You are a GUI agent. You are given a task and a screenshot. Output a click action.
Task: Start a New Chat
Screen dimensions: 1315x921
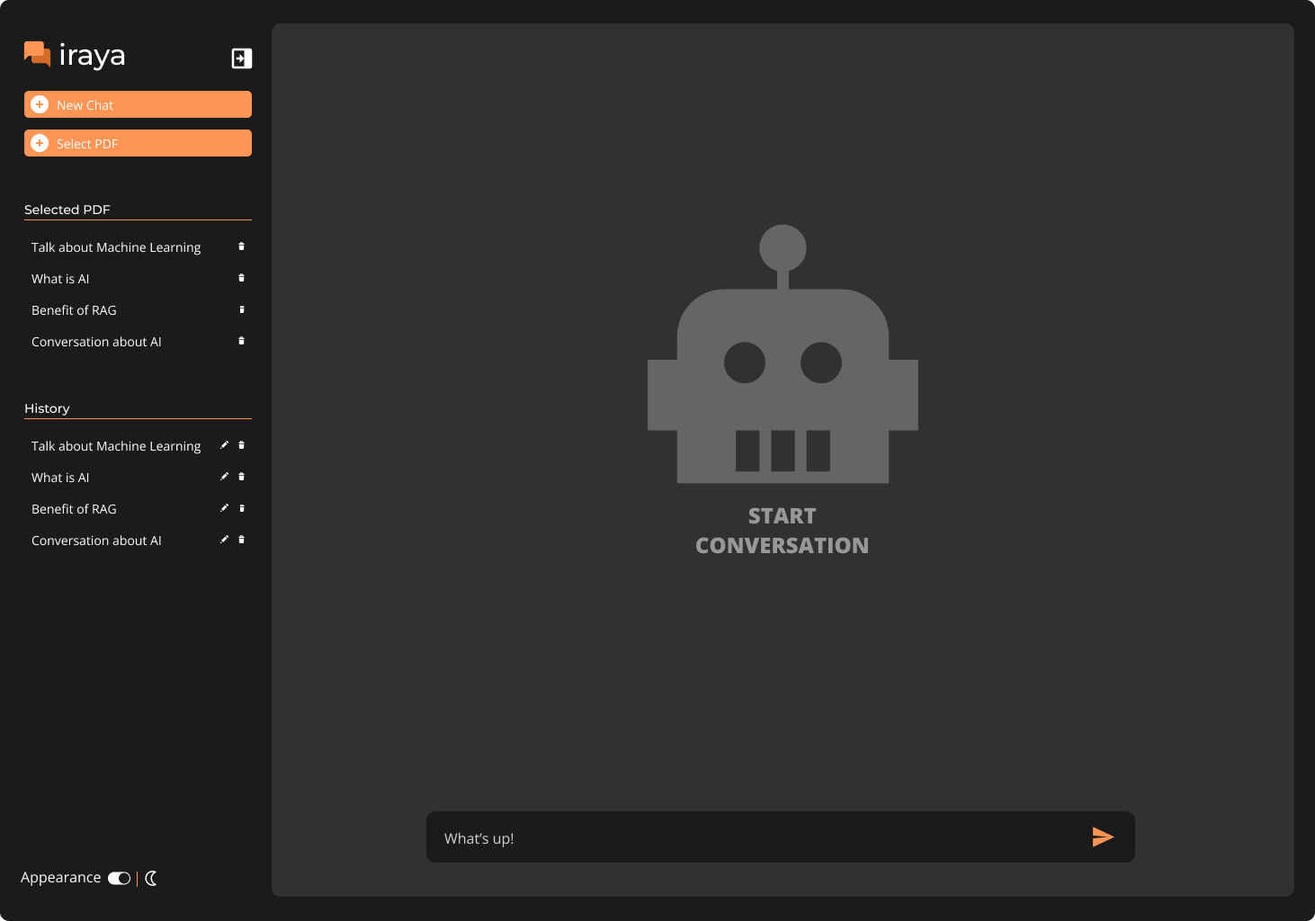click(138, 104)
